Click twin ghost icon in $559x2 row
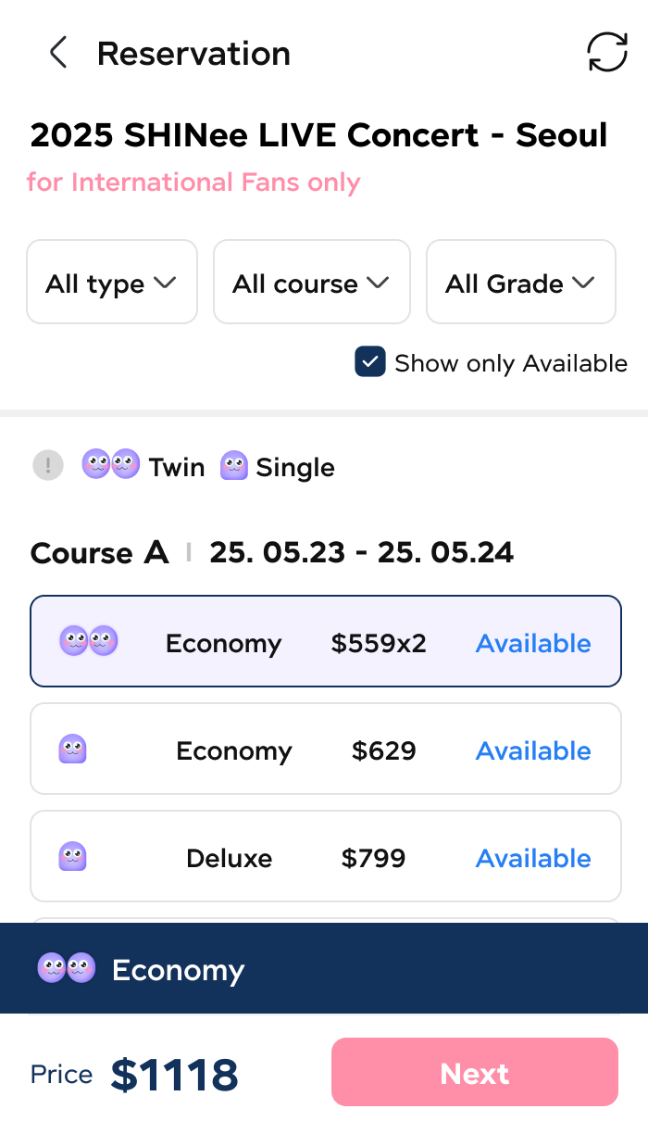 pos(89,641)
